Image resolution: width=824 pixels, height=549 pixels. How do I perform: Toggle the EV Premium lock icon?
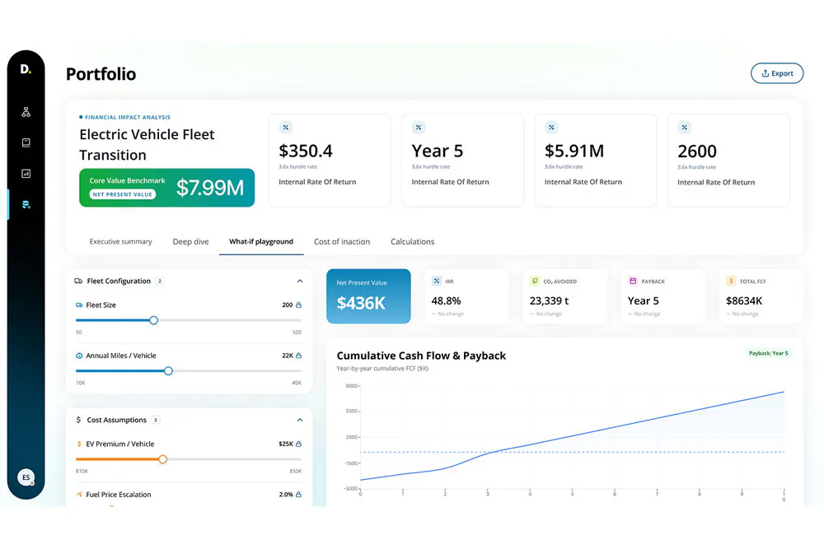298,444
